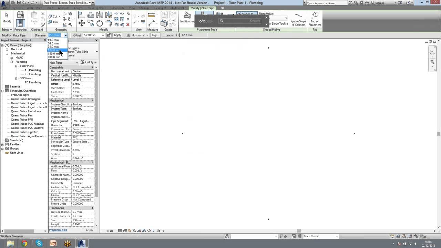Click the Apply button in options bar

[x=117, y=35]
